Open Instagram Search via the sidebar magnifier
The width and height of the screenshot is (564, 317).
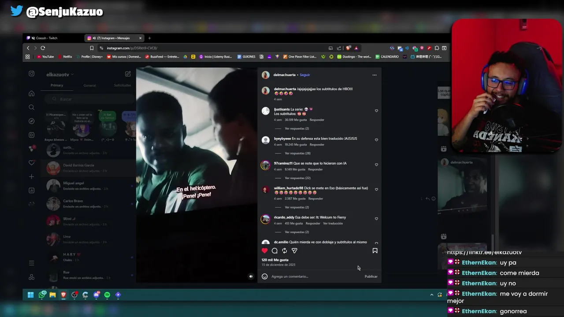(x=31, y=107)
